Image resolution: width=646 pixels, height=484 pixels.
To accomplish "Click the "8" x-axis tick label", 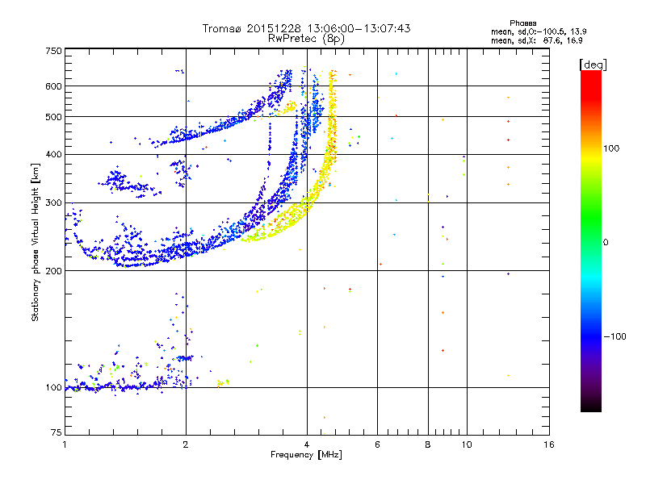I will tap(428, 444).
